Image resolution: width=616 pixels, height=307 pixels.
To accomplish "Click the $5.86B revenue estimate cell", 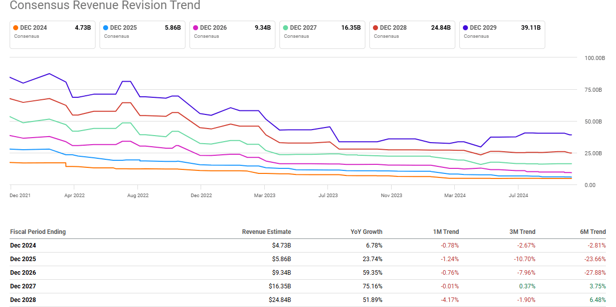I will pyautogui.click(x=281, y=259).
